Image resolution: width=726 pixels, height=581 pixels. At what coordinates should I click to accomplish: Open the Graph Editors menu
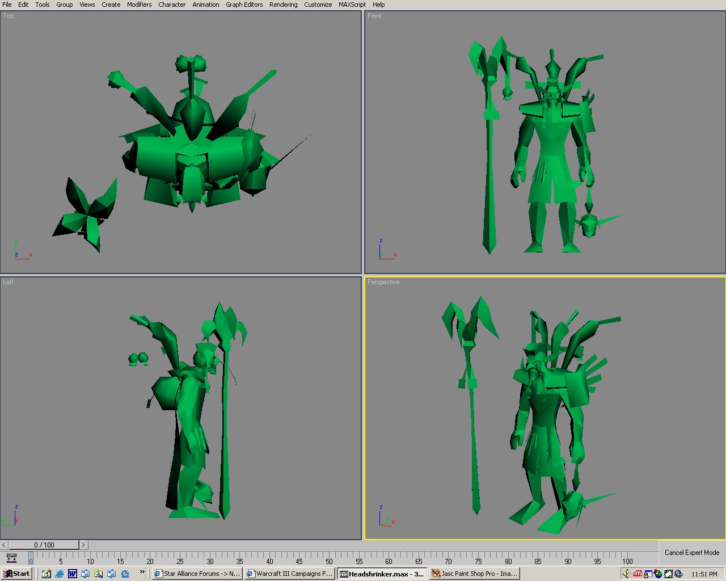pos(244,5)
